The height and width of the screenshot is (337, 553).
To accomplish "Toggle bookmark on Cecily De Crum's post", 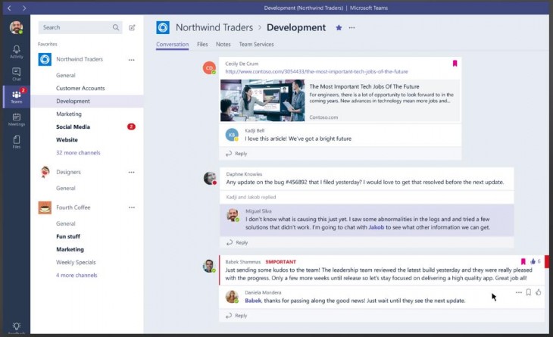I will click(455, 64).
